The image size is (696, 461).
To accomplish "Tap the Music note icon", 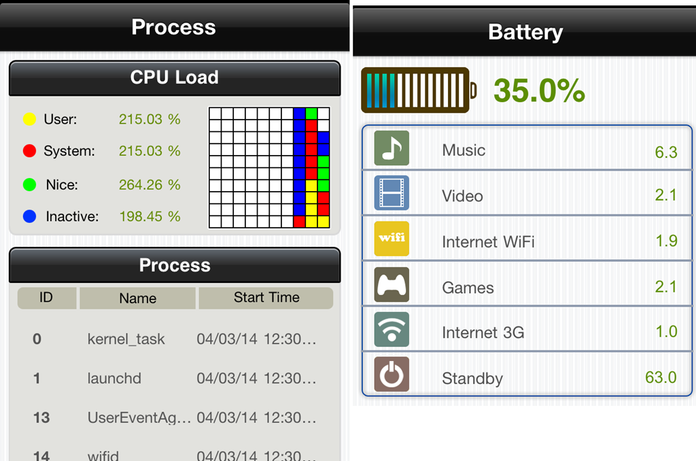I will tap(391, 148).
